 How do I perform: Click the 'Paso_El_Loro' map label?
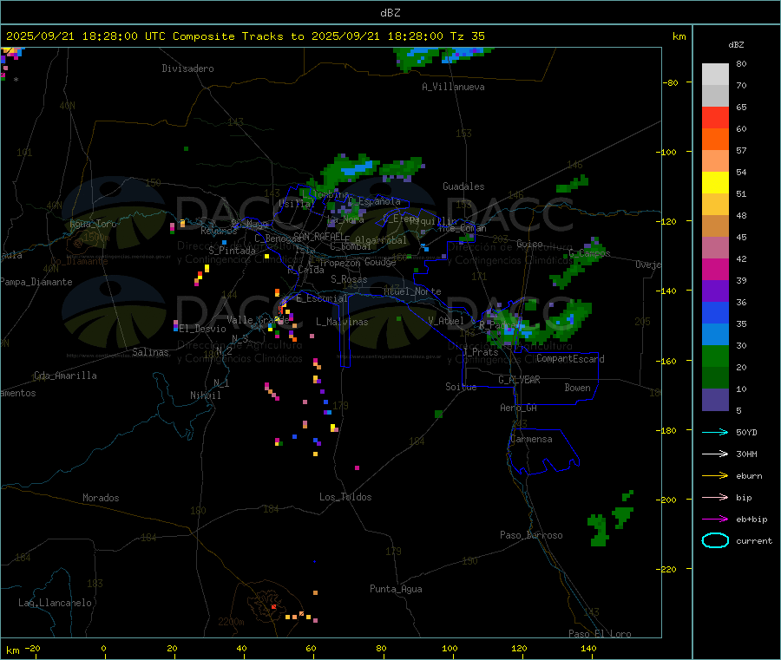pos(601,634)
